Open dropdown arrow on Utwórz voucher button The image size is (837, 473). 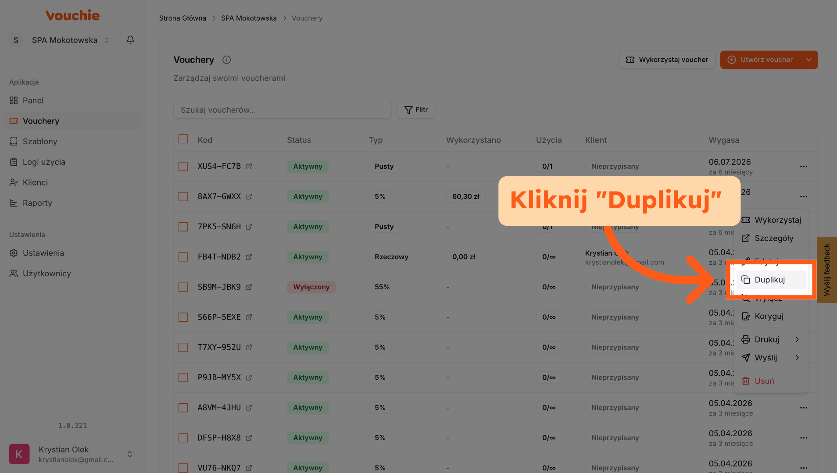(808, 60)
